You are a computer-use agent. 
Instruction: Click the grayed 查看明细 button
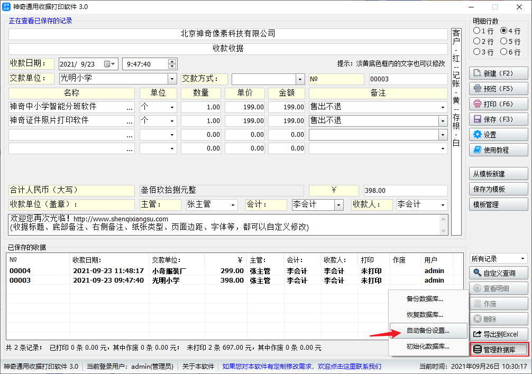[x=498, y=288]
